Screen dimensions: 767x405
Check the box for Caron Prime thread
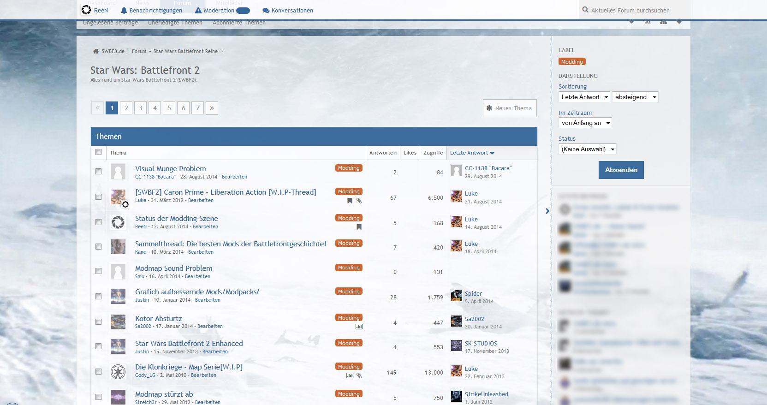coord(98,197)
